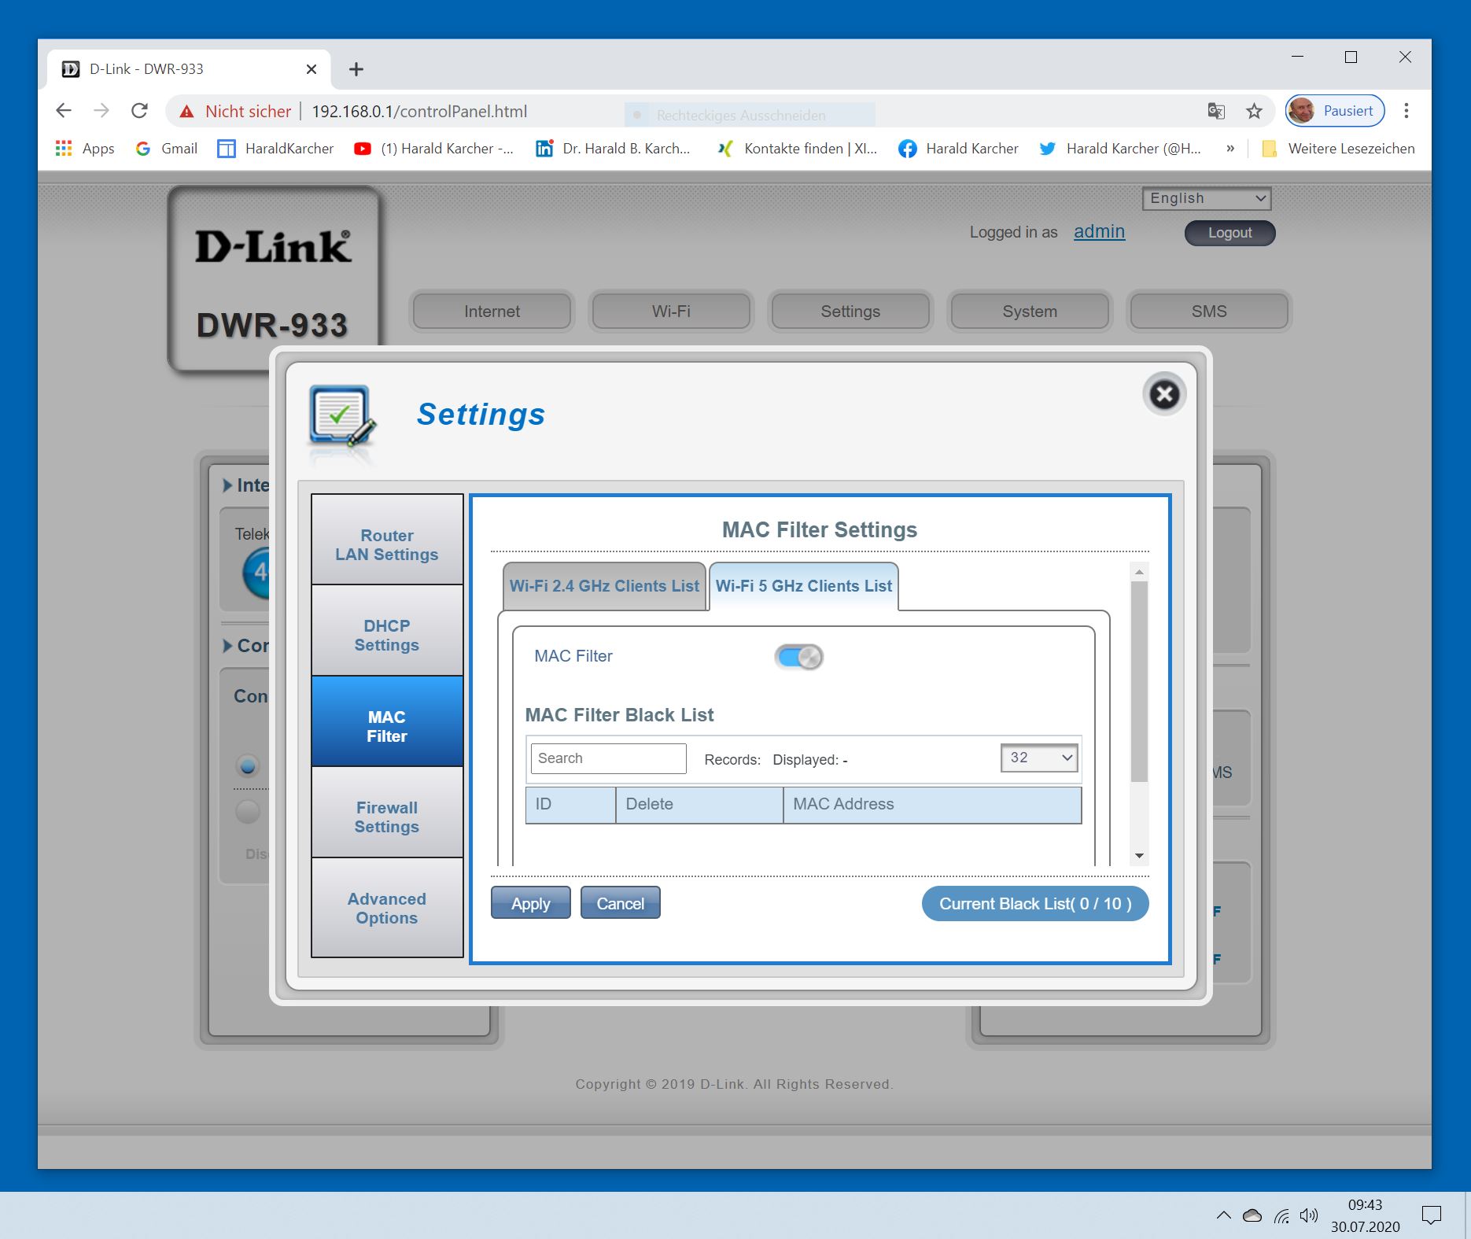Open the YouTube Harald Karcher bookmark
The image size is (1471, 1239).
(x=433, y=149)
